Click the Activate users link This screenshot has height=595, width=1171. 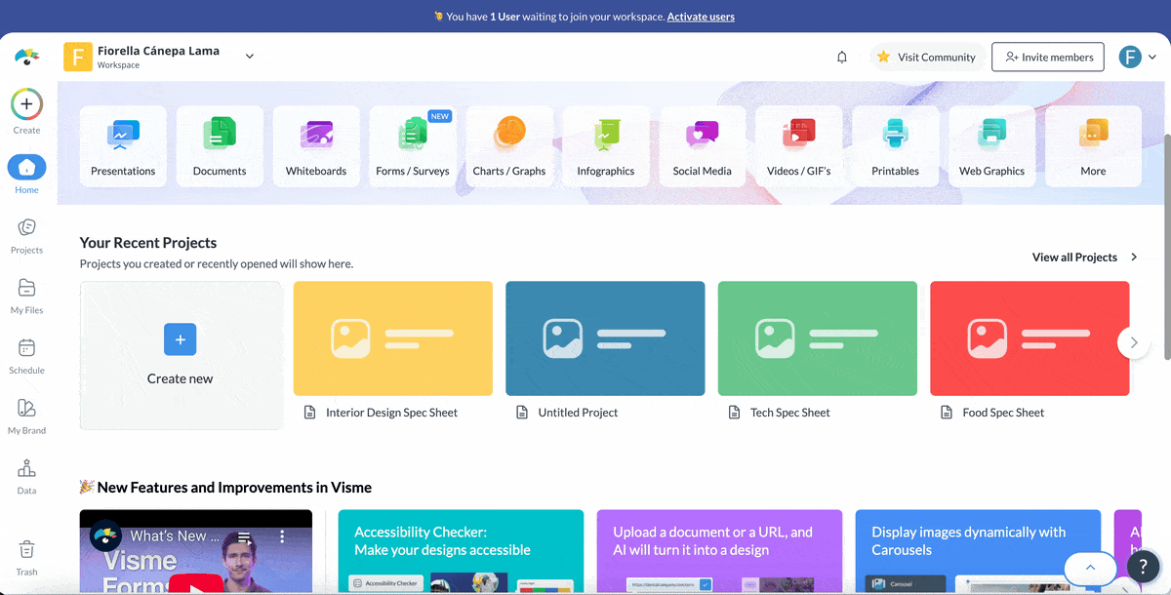(x=701, y=17)
